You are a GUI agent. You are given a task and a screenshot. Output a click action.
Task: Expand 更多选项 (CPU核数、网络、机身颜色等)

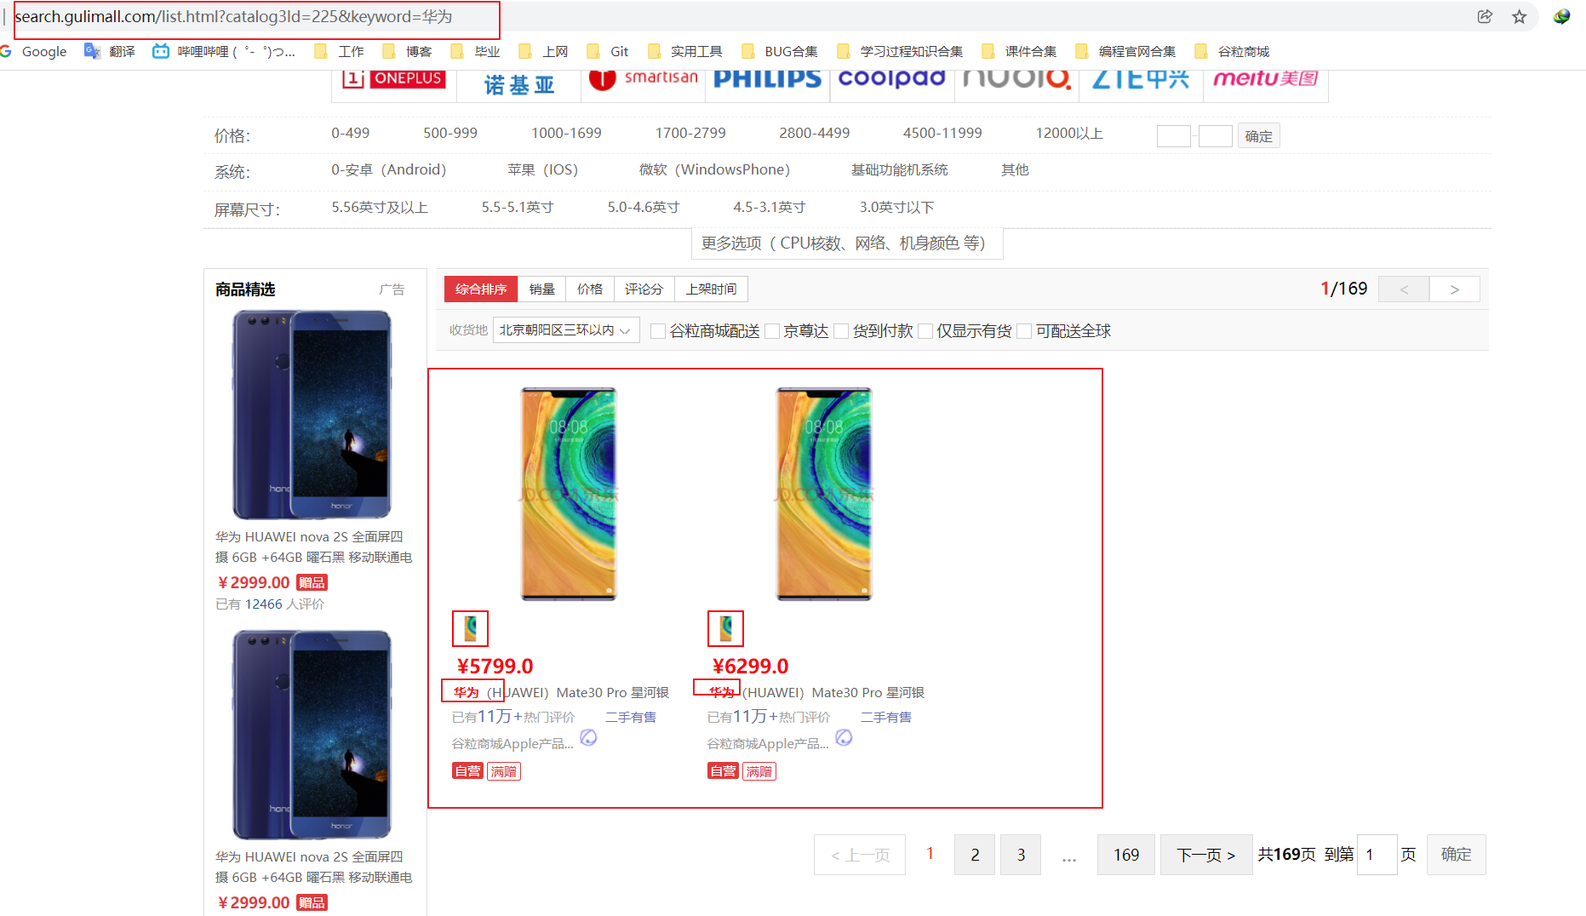pyautogui.click(x=846, y=243)
